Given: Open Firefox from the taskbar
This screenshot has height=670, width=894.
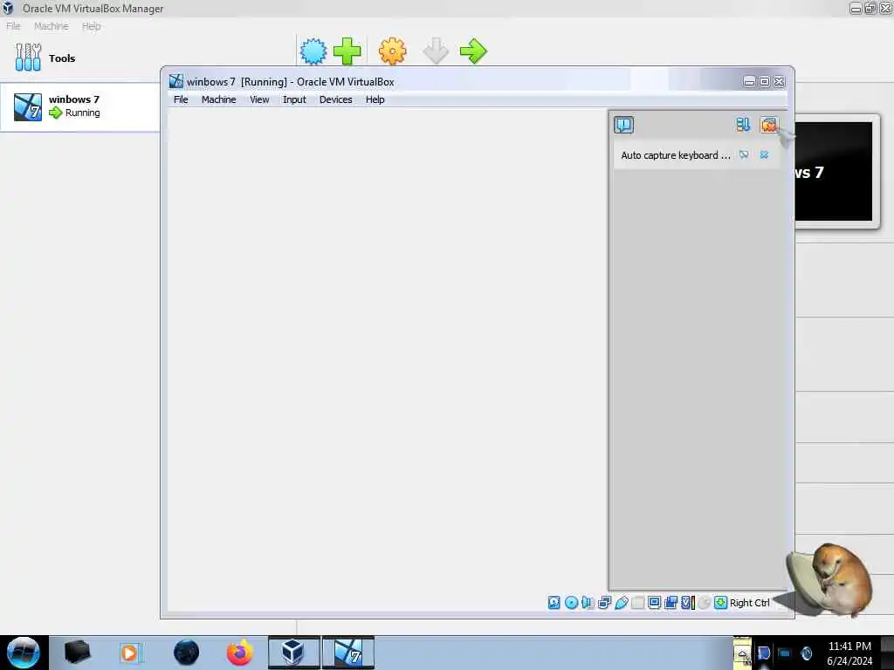Looking at the screenshot, I should pyautogui.click(x=239, y=653).
